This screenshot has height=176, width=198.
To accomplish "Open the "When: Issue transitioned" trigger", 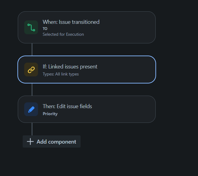I will point(71,22).
